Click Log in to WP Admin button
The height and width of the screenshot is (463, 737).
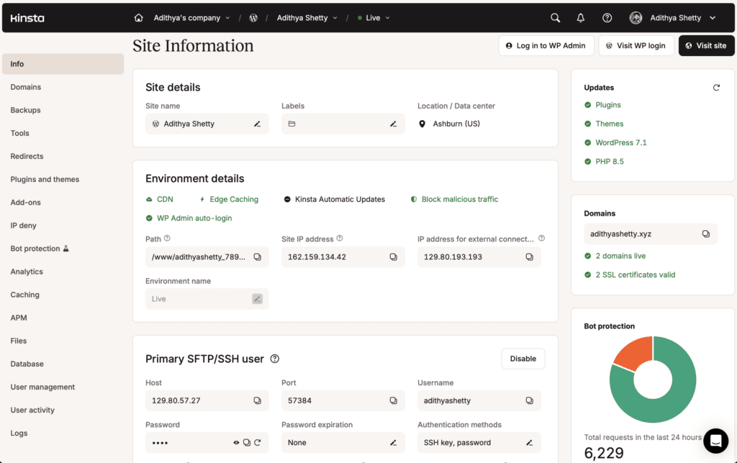[x=546, y=45]
